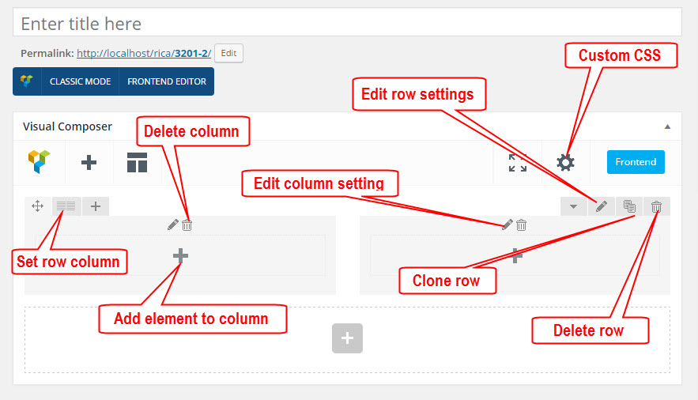Screen dimensions: 698x400
Task: Click the blue Frontend button
Action: click(636, 162)
